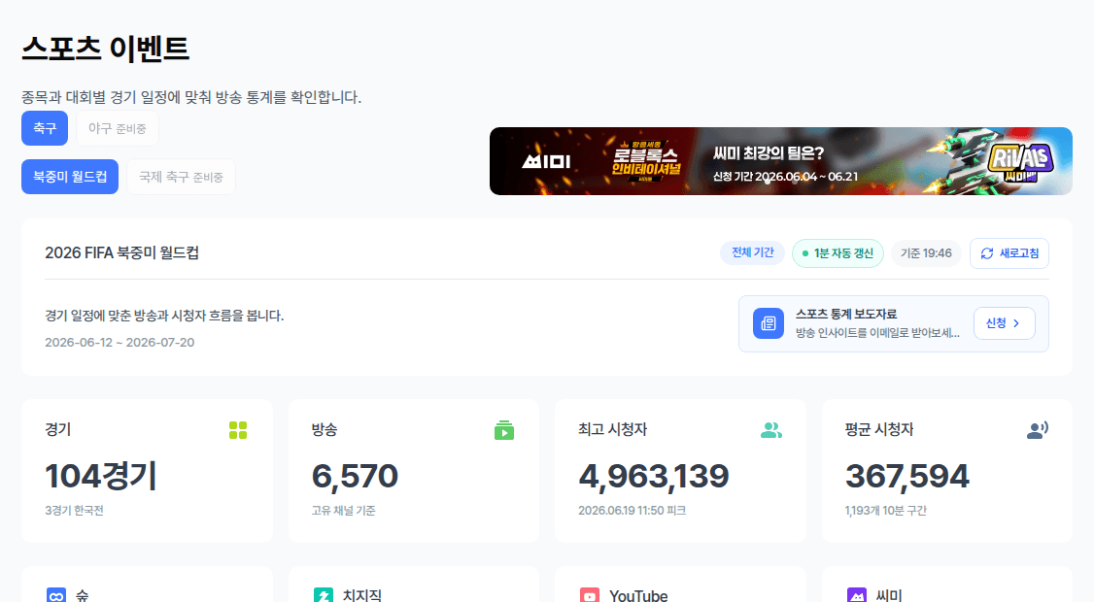Click the 경기 일정에 맞춘 방송과 시청자 흐름 description
Viewport: 1094px width, 602px height.
click(164, 316)
